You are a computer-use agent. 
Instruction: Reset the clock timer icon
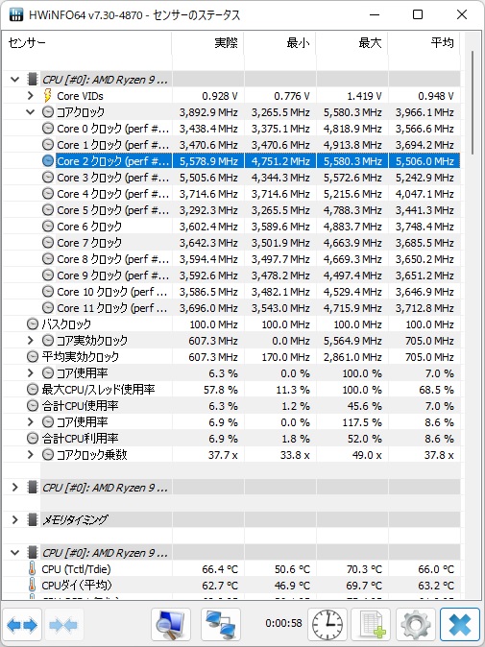[x=327, y=625]
